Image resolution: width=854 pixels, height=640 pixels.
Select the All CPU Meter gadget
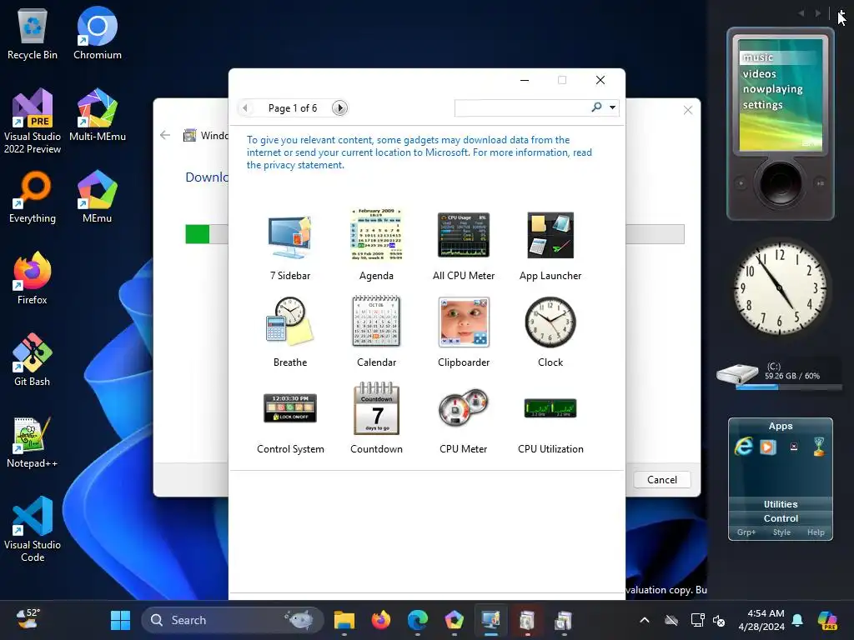(464, 245)
